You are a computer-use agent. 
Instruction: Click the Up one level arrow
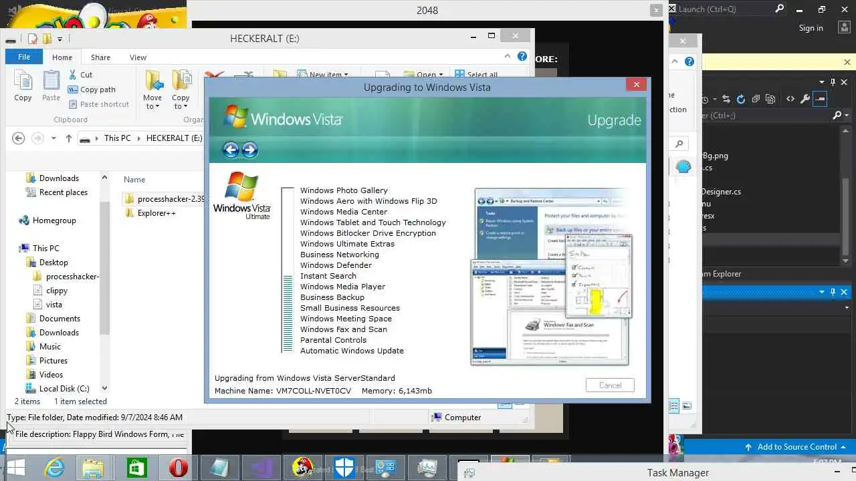point(68,138)
